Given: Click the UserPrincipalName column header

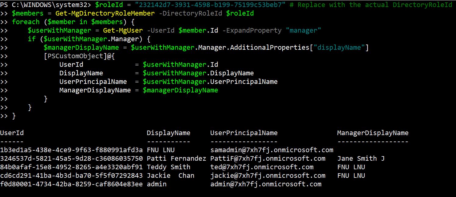Looking at the screenshot, I should [244, 133].
